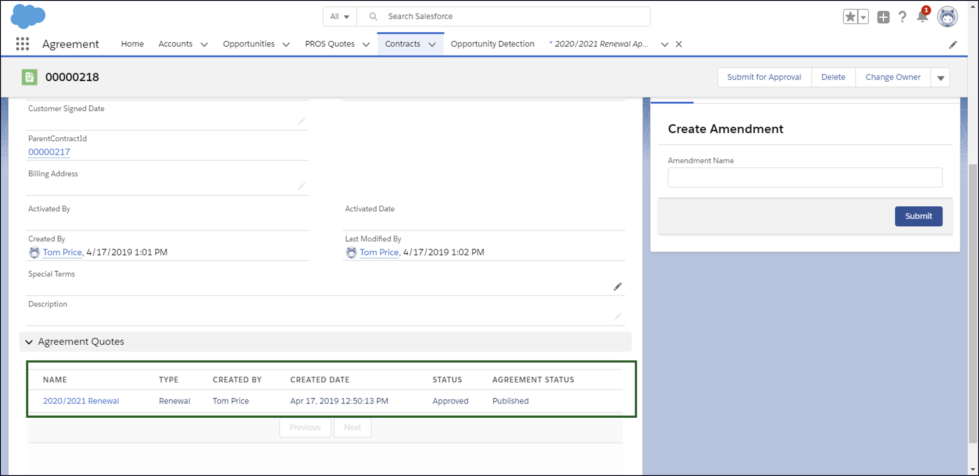Click the Submit for Approval button
979x476 pixels.
click(x=764, y=77)
